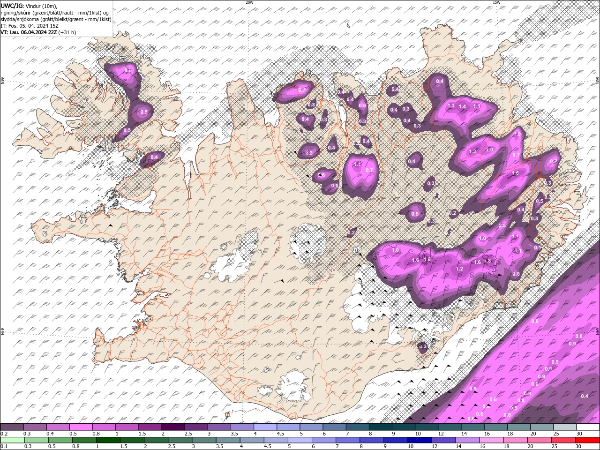Click the '12' label under the upper legend row
The height and width of the screenshot is (450, 600).
[441, 434]
